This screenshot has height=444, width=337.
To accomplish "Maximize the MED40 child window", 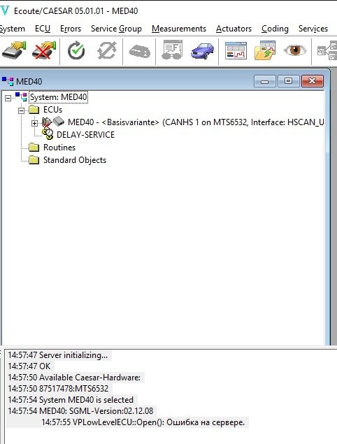I will point(288,81).
